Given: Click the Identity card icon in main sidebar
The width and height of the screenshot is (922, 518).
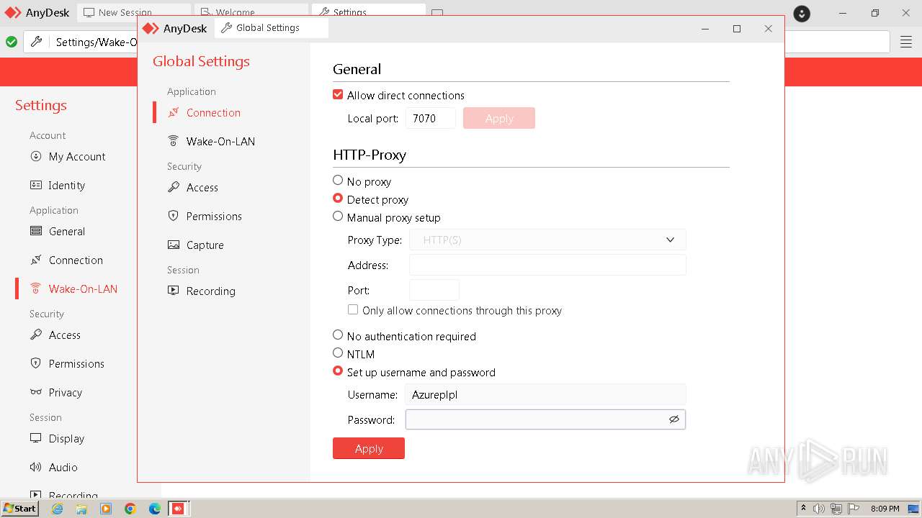Looking at the screenshot, I should pos(36,185).
